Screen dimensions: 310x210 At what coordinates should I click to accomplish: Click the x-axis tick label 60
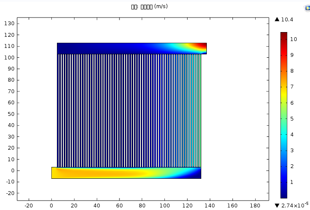tap(119, 206)
